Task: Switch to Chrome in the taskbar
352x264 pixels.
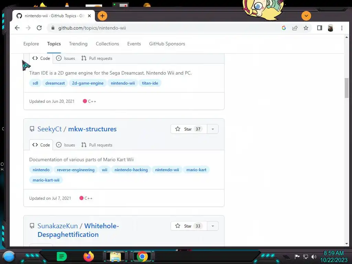Action: click(x=142, y=256)
